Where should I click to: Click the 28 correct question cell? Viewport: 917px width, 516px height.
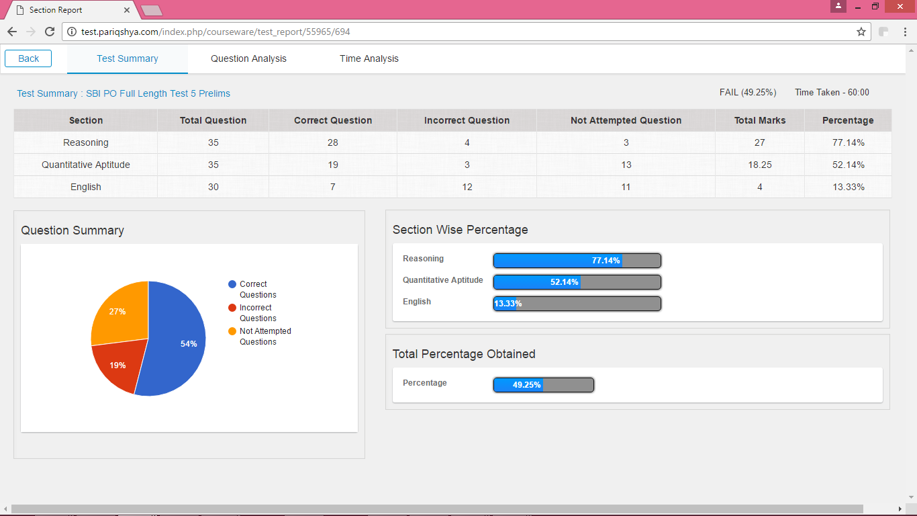(333, 142)
